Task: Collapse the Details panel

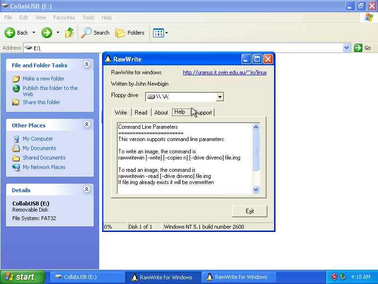Action: click(x=87, y=189)
